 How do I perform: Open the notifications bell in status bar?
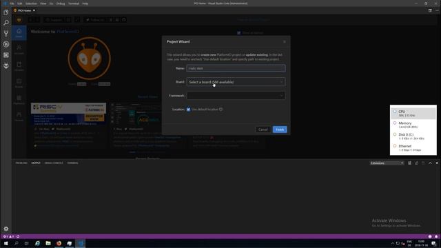pos(436,236)
